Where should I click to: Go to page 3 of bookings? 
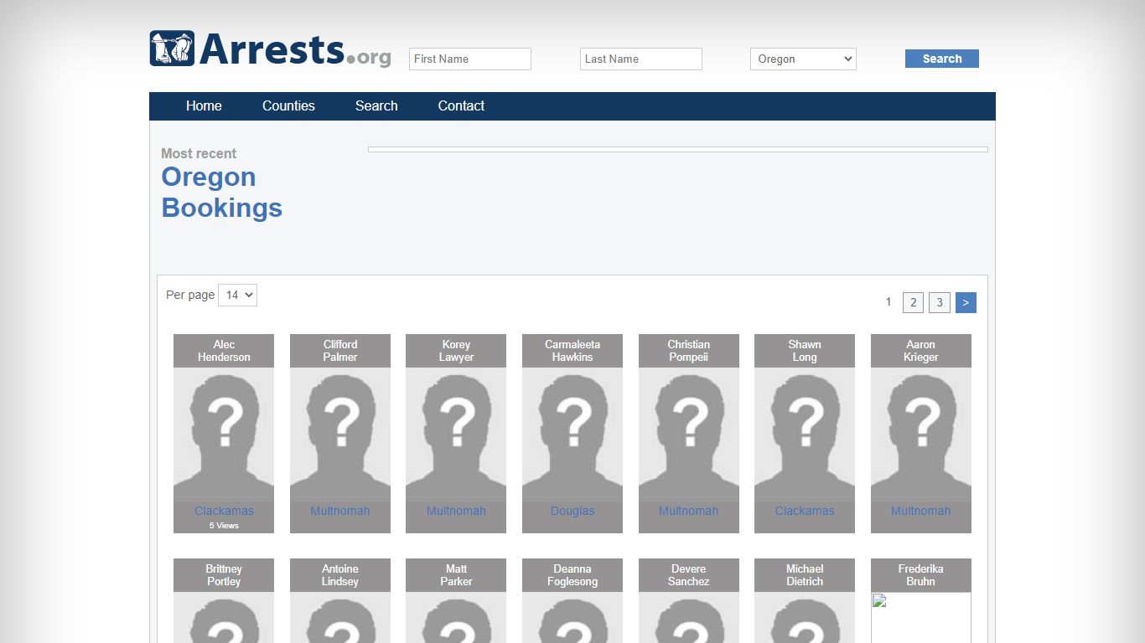tap(940, 302)
